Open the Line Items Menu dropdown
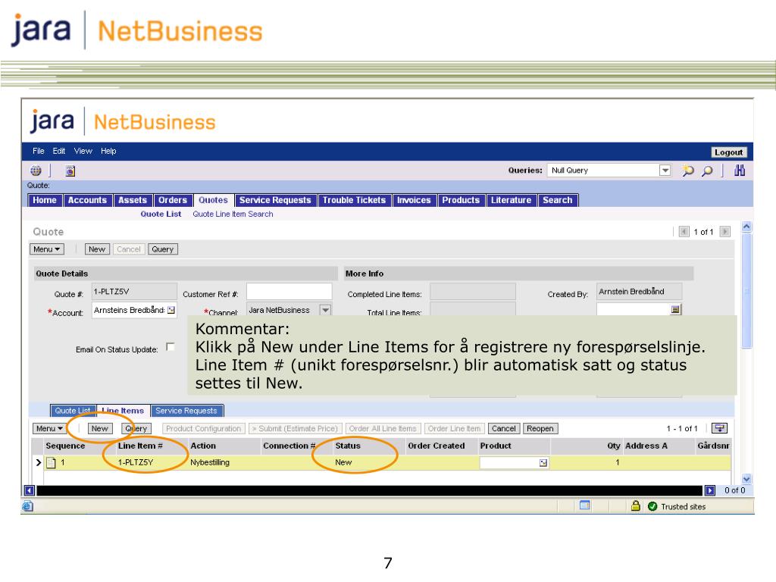 tap(49, 429)
